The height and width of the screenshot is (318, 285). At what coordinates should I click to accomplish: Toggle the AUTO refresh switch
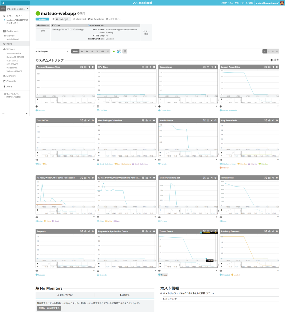tap(119, 52)
